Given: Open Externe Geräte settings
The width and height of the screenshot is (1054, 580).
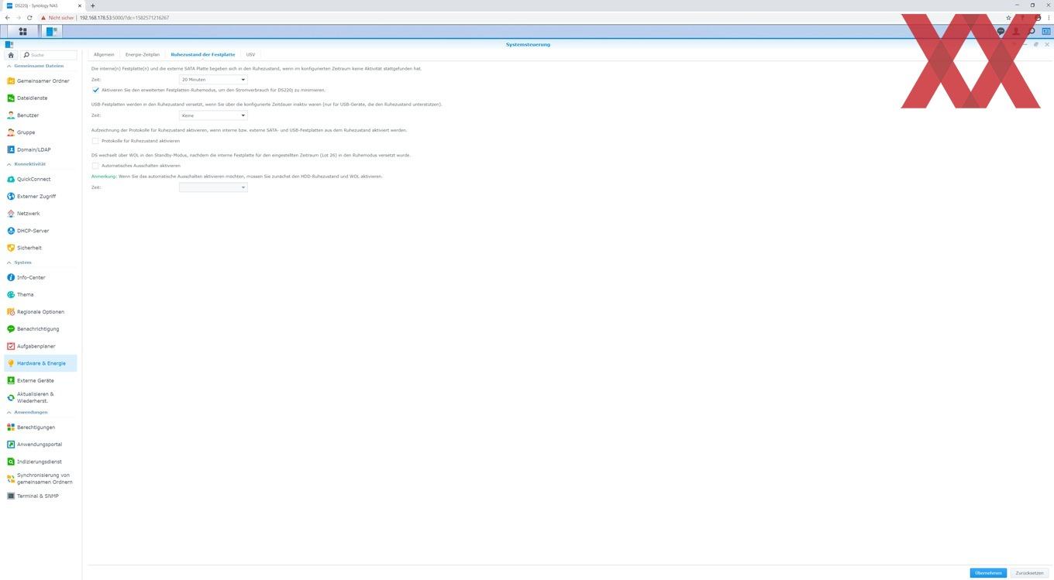Looking at the screenshot, I should (40, 380).
